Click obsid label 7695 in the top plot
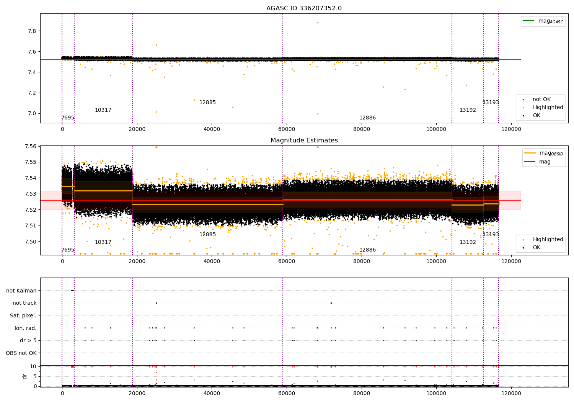Screen dimensions: 574x402 tap(68, 118)
